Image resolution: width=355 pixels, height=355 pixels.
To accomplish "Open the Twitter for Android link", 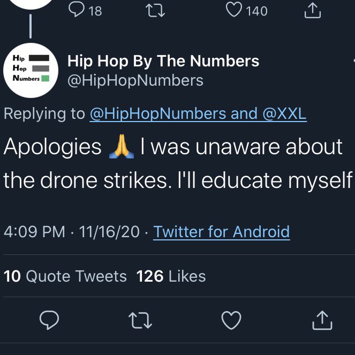I will point(221,232).
